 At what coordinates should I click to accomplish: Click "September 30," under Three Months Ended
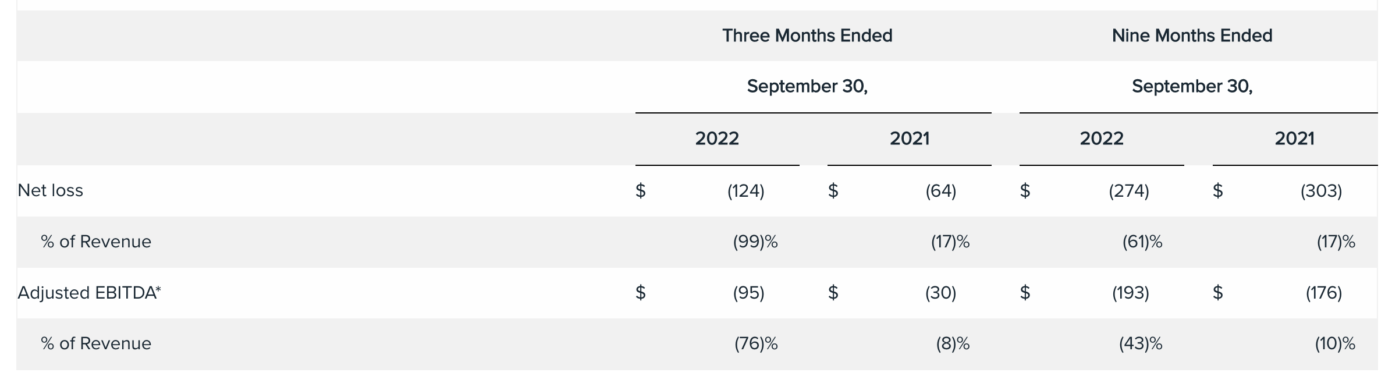[807, 87]
